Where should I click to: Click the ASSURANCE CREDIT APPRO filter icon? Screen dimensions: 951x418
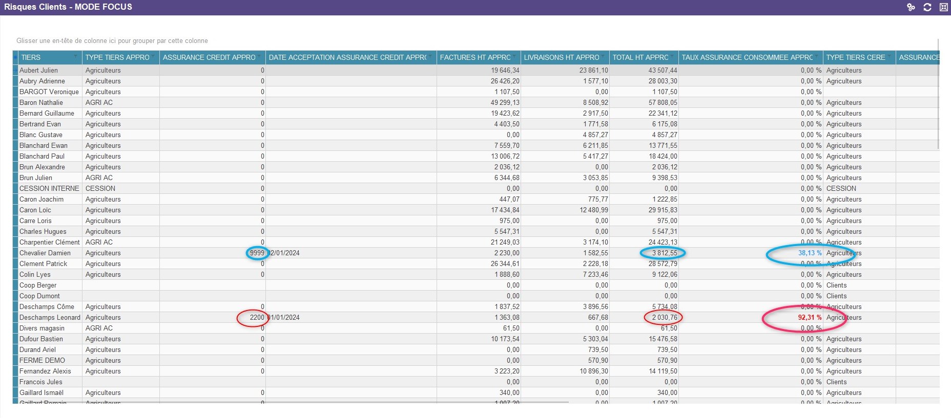259,56
